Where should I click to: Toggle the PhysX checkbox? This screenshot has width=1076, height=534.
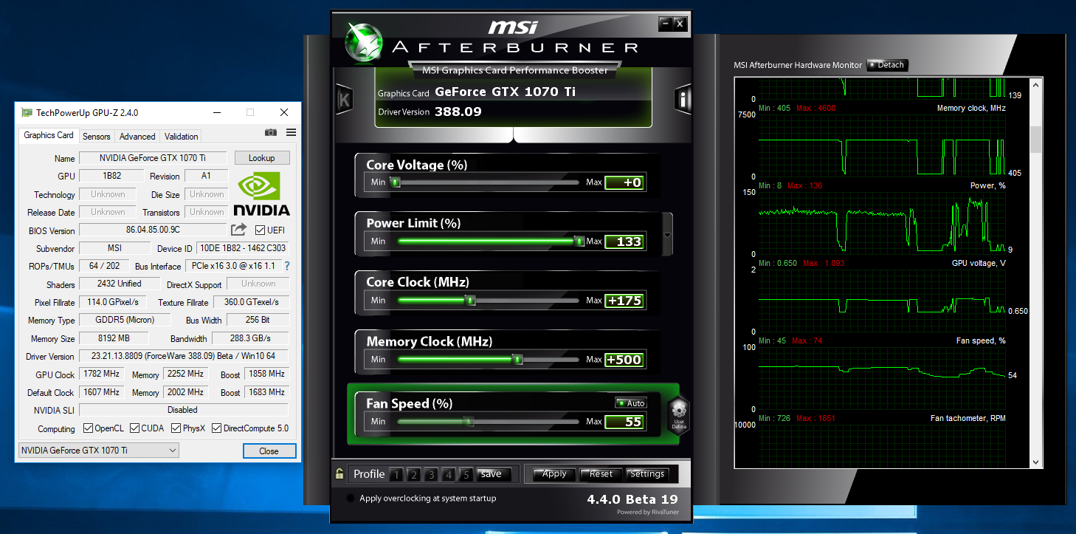(176, 428)
